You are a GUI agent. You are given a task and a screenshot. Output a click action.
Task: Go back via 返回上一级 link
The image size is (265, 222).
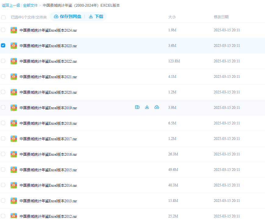(x=11, y=5)
